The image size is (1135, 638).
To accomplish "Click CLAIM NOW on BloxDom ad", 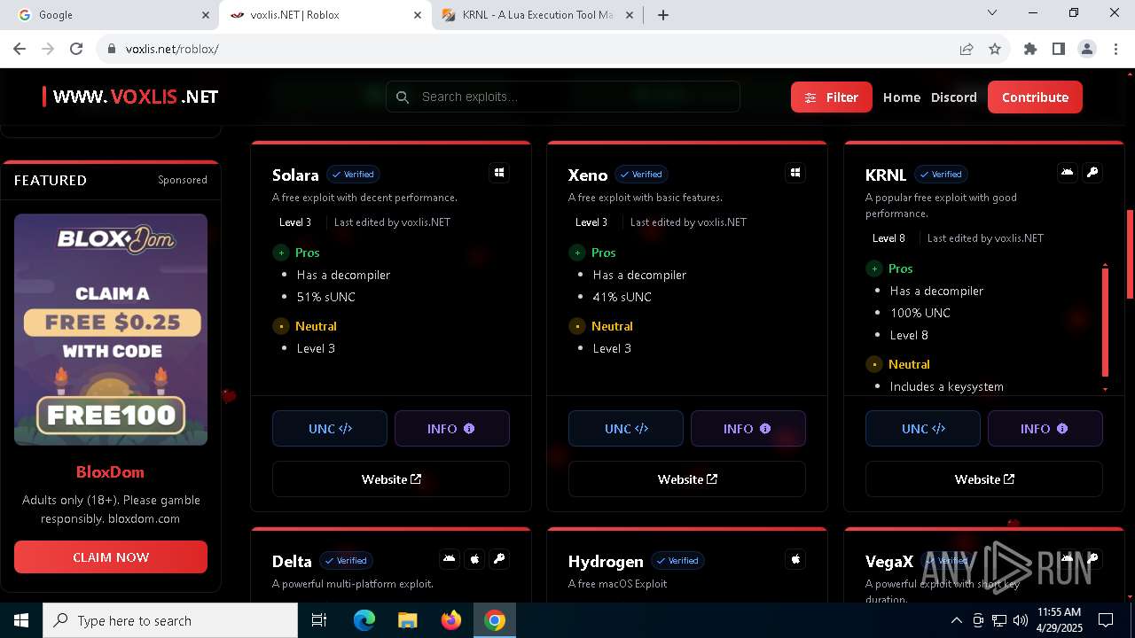I will click(111, 556).
